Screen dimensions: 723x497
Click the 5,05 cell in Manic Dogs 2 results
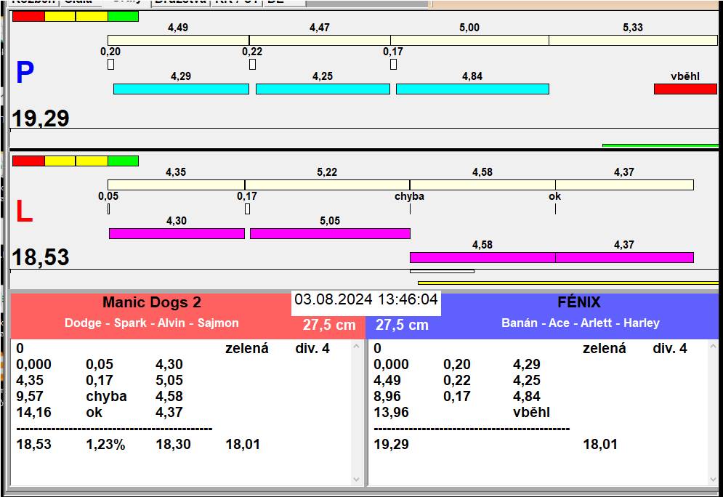coord(169,380)
